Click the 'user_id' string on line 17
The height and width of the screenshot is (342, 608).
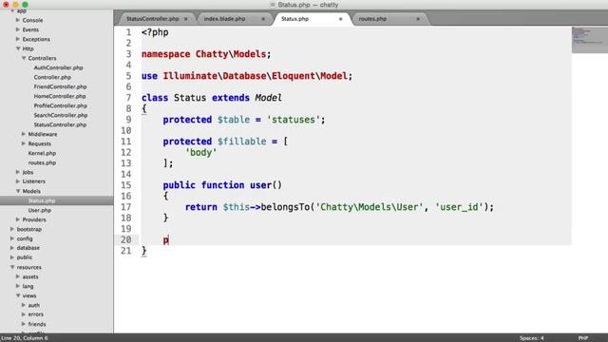pyautogui.click(x=460, y=207)
